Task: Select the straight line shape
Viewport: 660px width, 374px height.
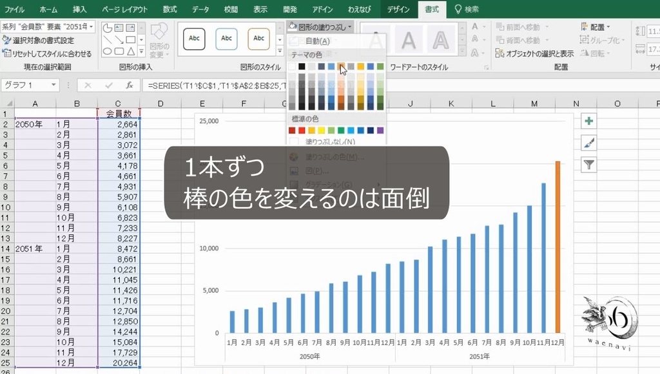Action: click(x=108, y=40)
